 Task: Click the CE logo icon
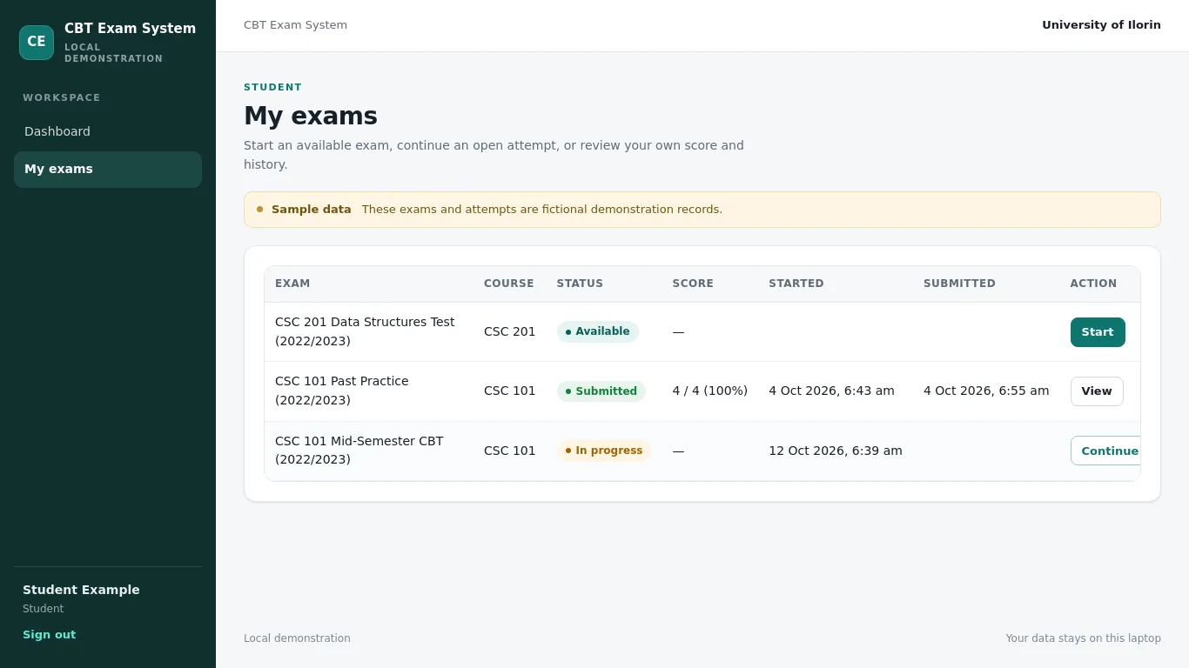click(37, 43)
